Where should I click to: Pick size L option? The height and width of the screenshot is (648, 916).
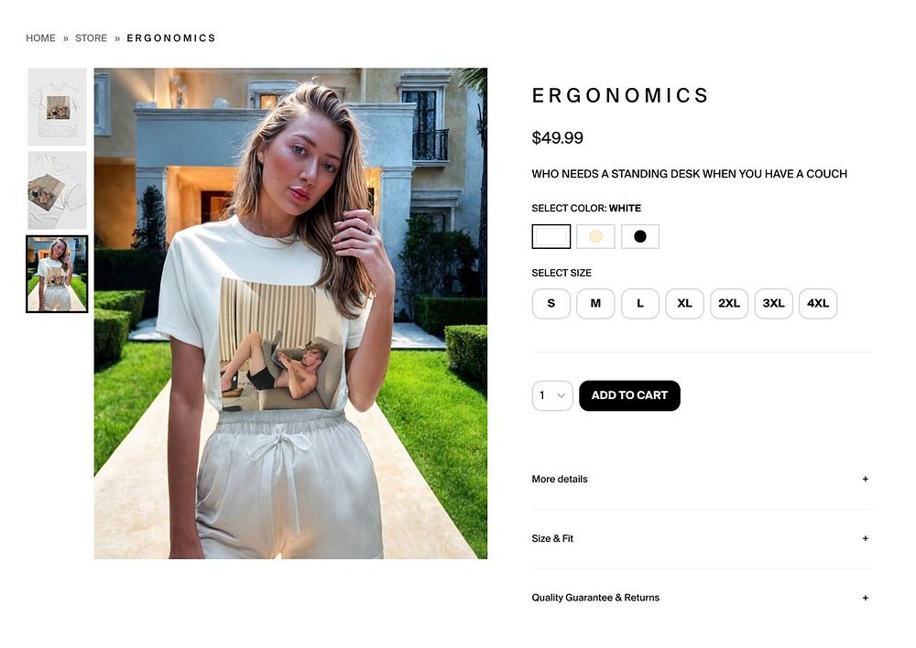pos(640,304)
